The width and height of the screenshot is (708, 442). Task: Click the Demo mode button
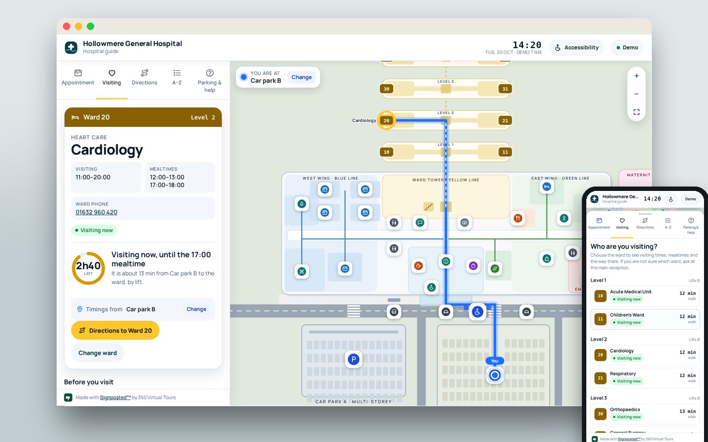point(627,48)
